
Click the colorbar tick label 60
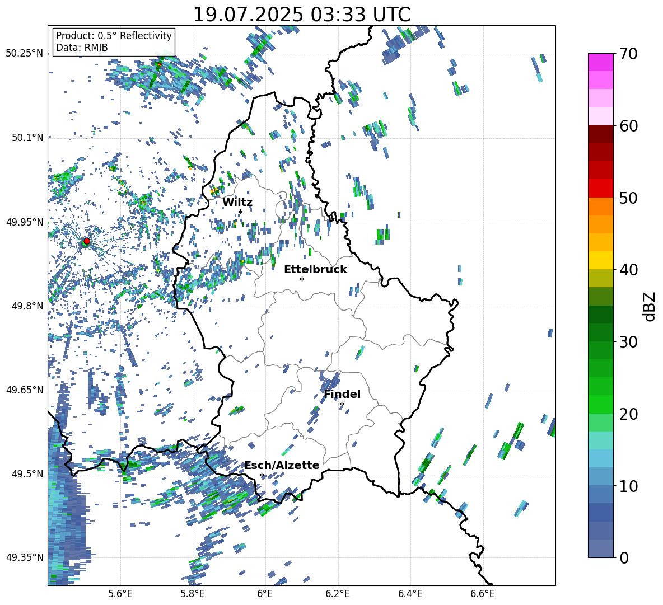628,126
